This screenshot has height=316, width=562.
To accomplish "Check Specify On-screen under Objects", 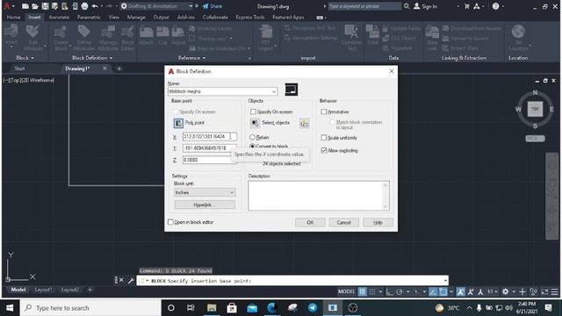I will tap(253, 111).
